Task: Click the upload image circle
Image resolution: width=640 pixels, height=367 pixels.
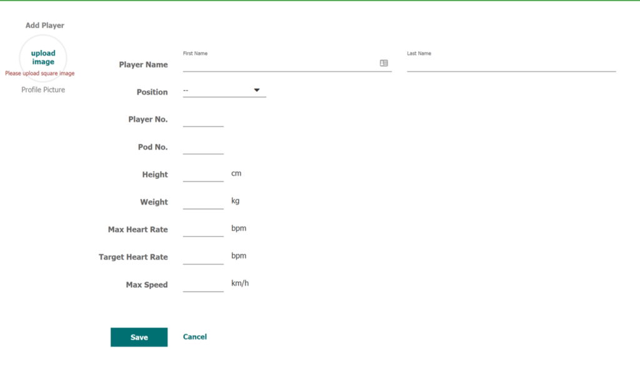Action: [43, 57]
